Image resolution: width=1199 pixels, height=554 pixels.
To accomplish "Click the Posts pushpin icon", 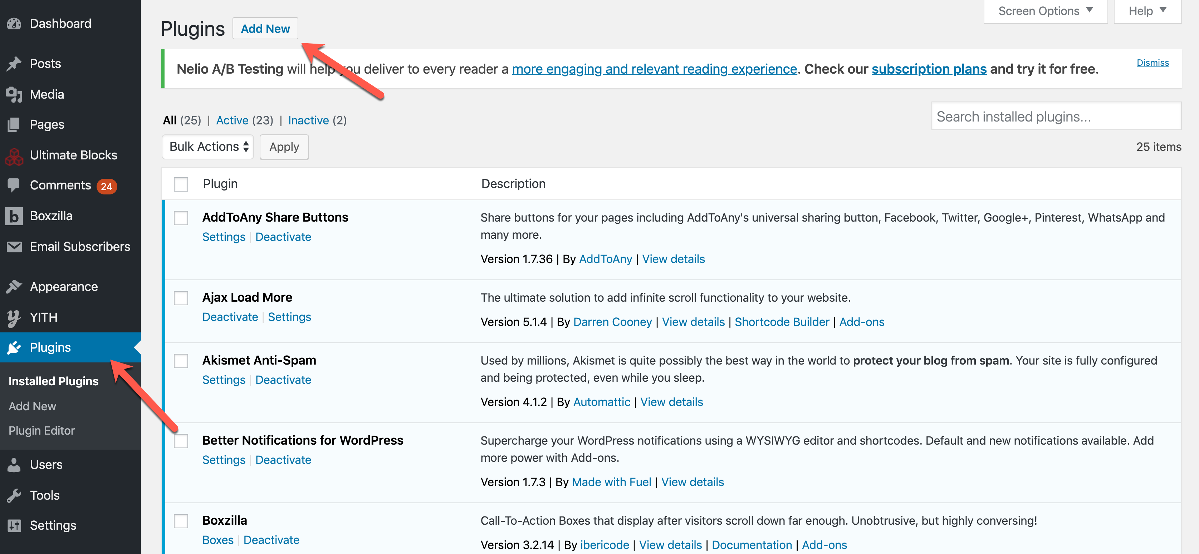I will point(14,64).
